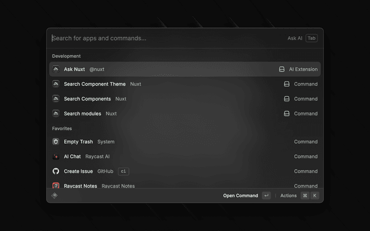
Task: Click the Ask AI button
Action: pyautogui.click(x=295, y=38)
